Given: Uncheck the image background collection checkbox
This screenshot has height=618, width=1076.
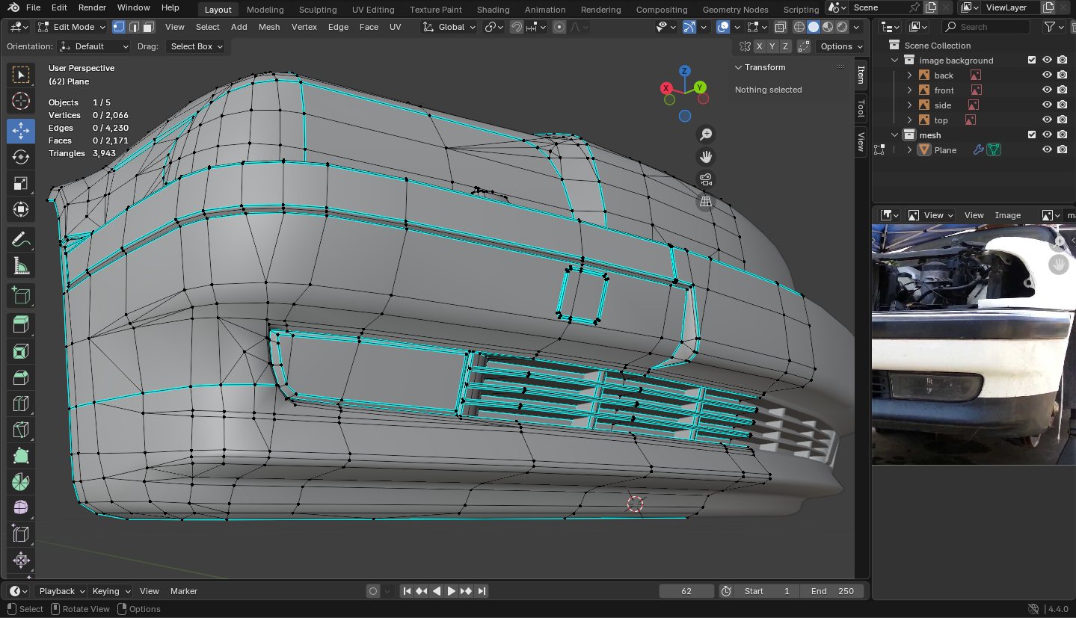Looking at the screenshot, I should coord(1032,61).
